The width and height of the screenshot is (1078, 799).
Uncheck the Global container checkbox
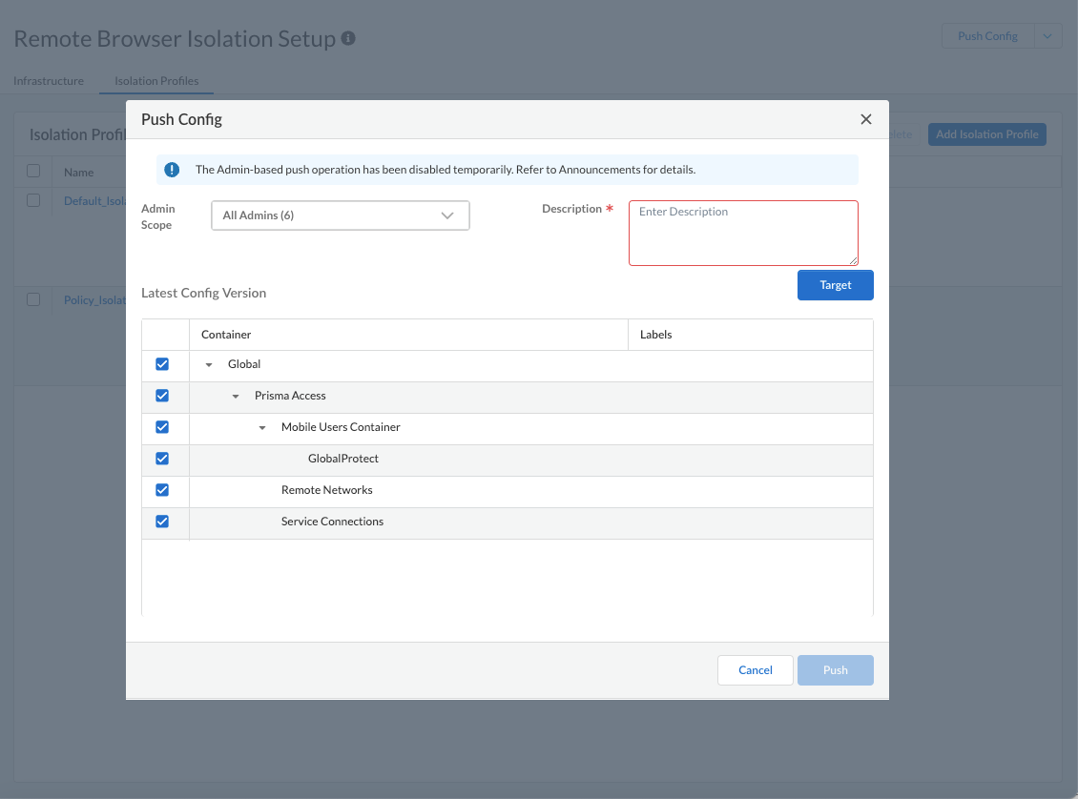click(162, 364)
